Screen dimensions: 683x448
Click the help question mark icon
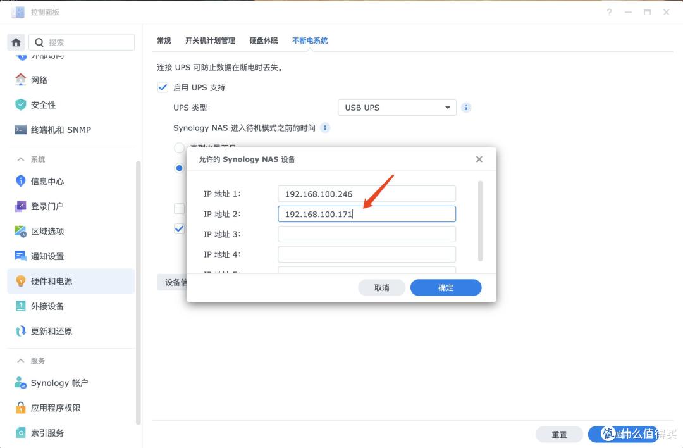tap(609, 12)
